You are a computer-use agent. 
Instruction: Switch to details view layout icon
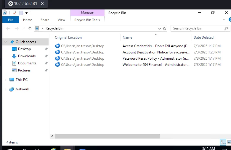[x=223, y=142]
